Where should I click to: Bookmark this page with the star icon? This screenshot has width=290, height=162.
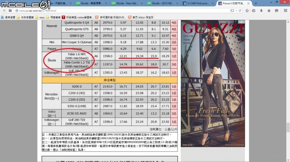pyautogui.click(x=247, y=11)
